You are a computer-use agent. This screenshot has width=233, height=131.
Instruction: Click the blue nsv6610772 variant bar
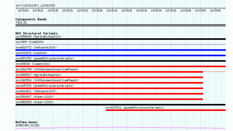point(120,50)
